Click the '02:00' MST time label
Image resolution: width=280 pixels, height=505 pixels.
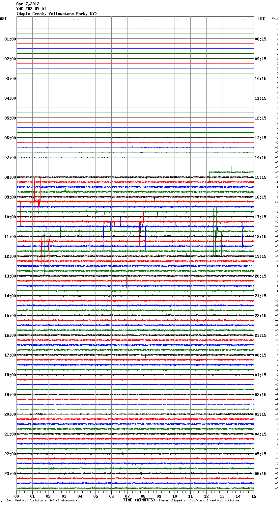click(10, 59)
